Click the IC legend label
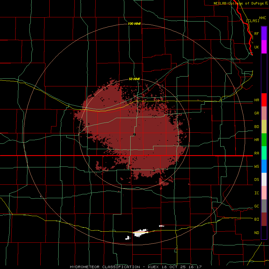Image resolution: width=269 pixels, height=269 pixels. (256, 193)
